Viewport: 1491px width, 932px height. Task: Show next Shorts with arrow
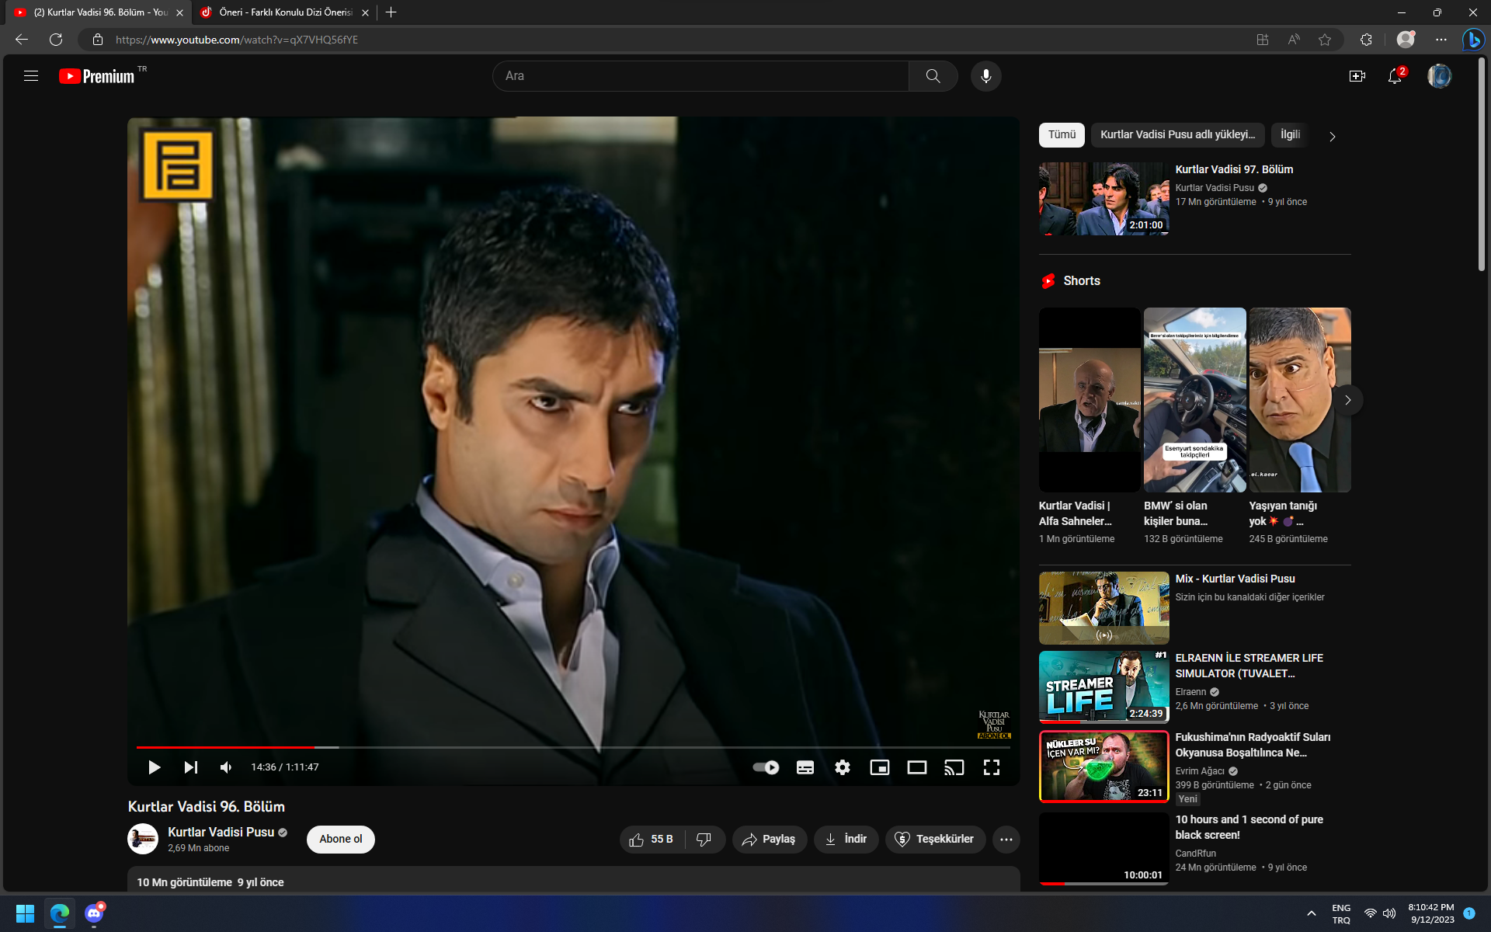coord(1348,400)
